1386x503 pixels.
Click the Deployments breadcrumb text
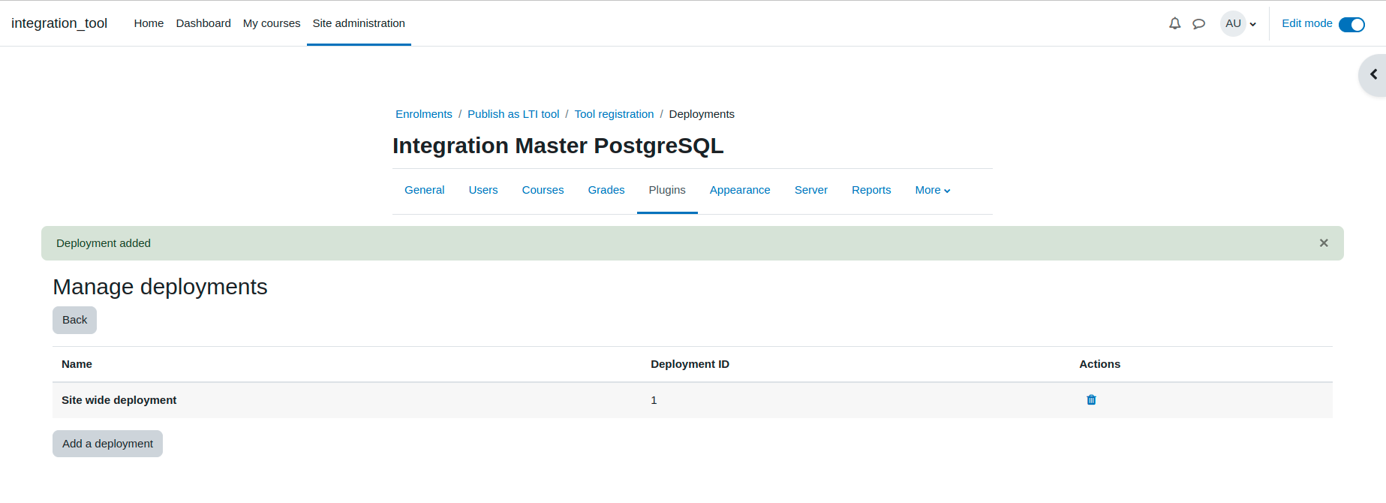point(702,114)
